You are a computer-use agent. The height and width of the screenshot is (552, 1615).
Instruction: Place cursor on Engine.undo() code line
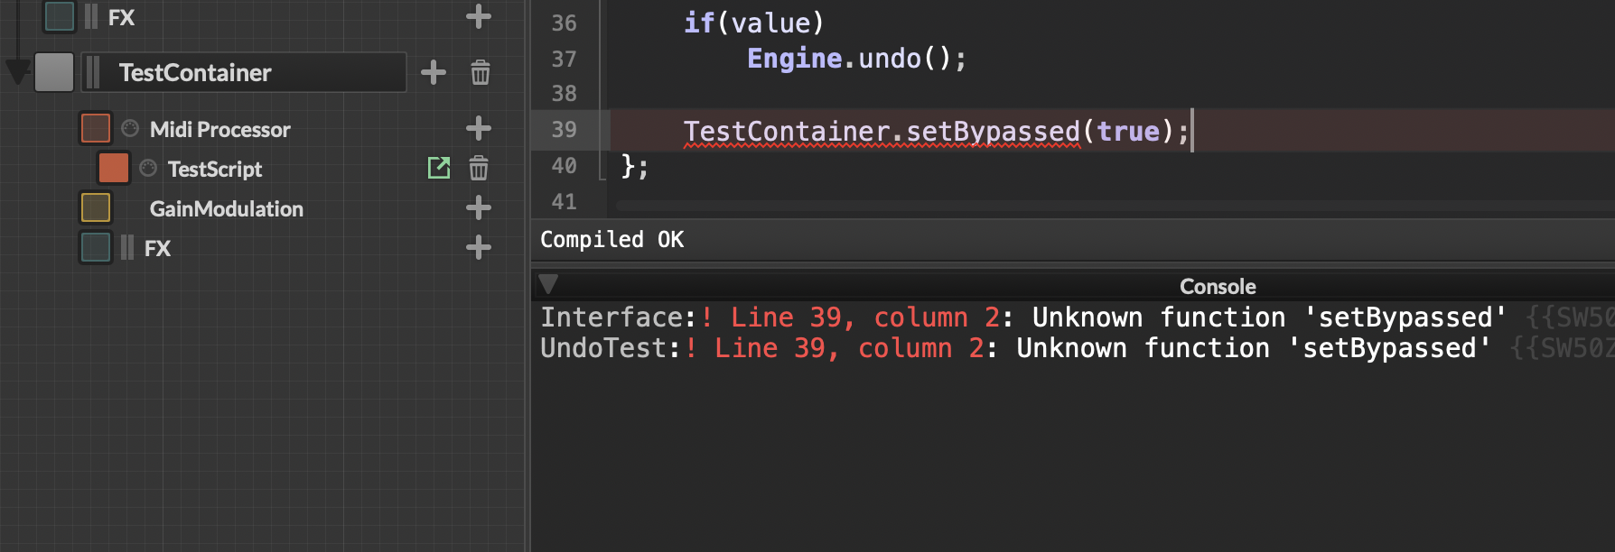pos(856,59)
